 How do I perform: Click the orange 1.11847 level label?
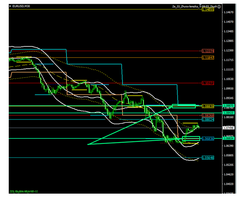(207, 58)
